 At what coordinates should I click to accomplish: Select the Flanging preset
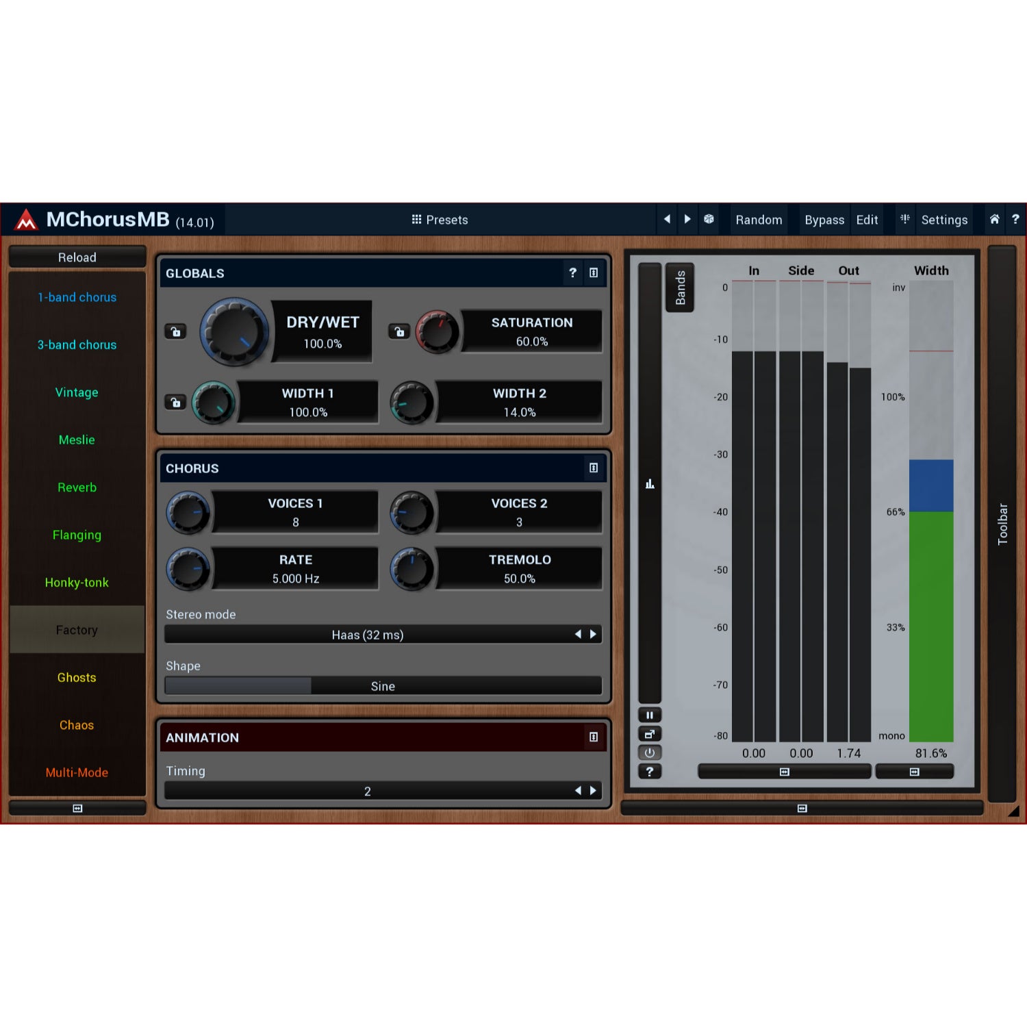[77, 535]
